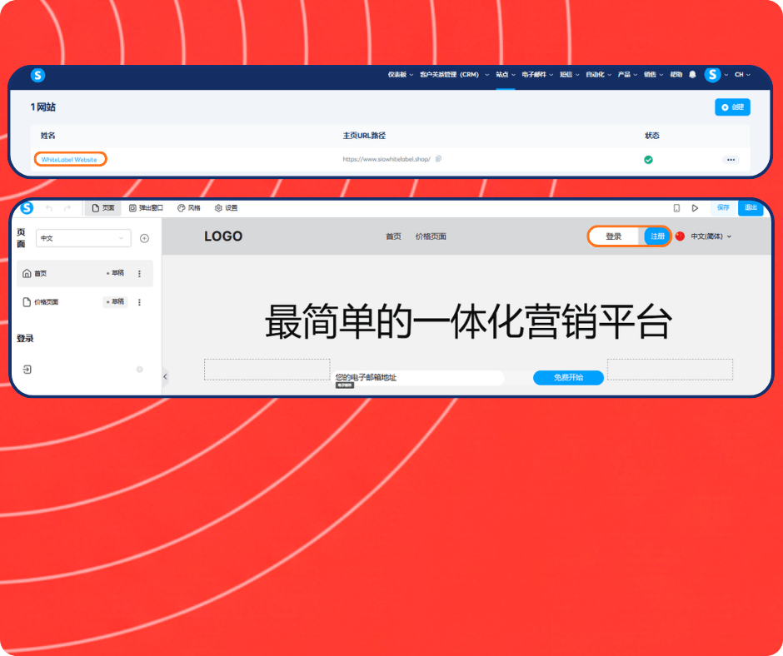Viewport: 783px width, 656px height.
Task: Click the green status check icon
Action: coord(648,160)
